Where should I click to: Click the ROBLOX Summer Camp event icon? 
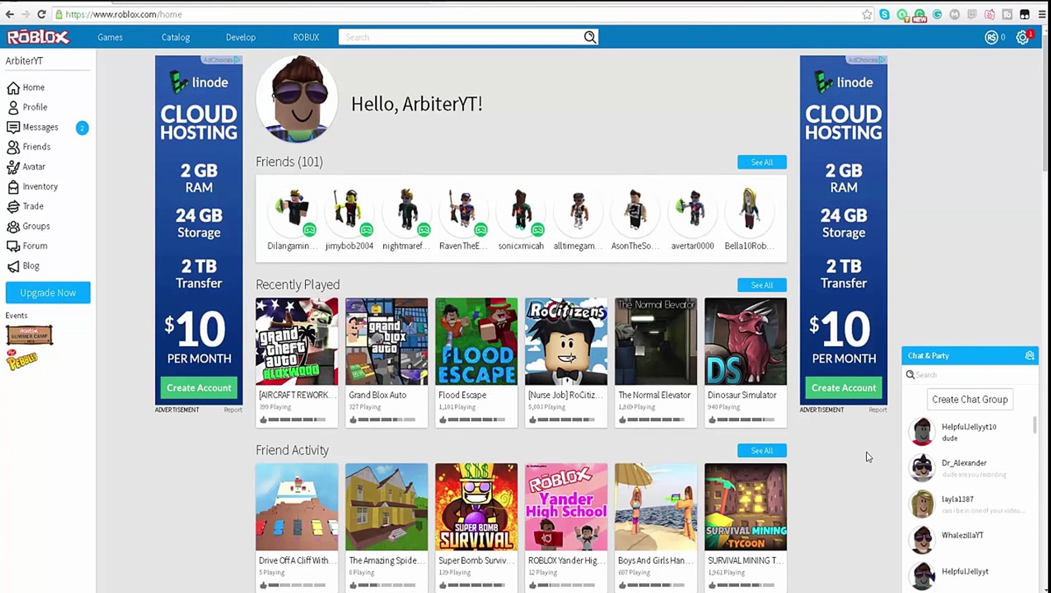pos(30,334)
